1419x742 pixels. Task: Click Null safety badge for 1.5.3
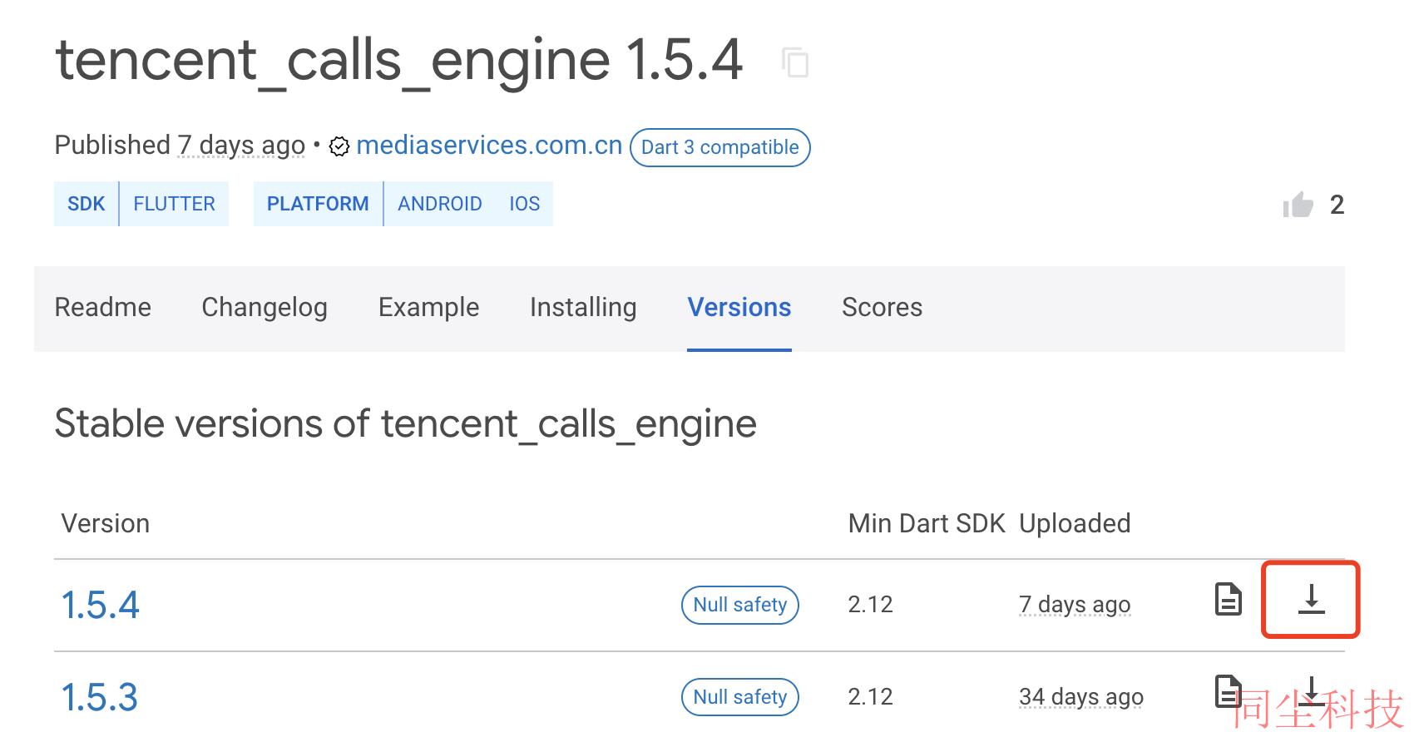[740, 697]
